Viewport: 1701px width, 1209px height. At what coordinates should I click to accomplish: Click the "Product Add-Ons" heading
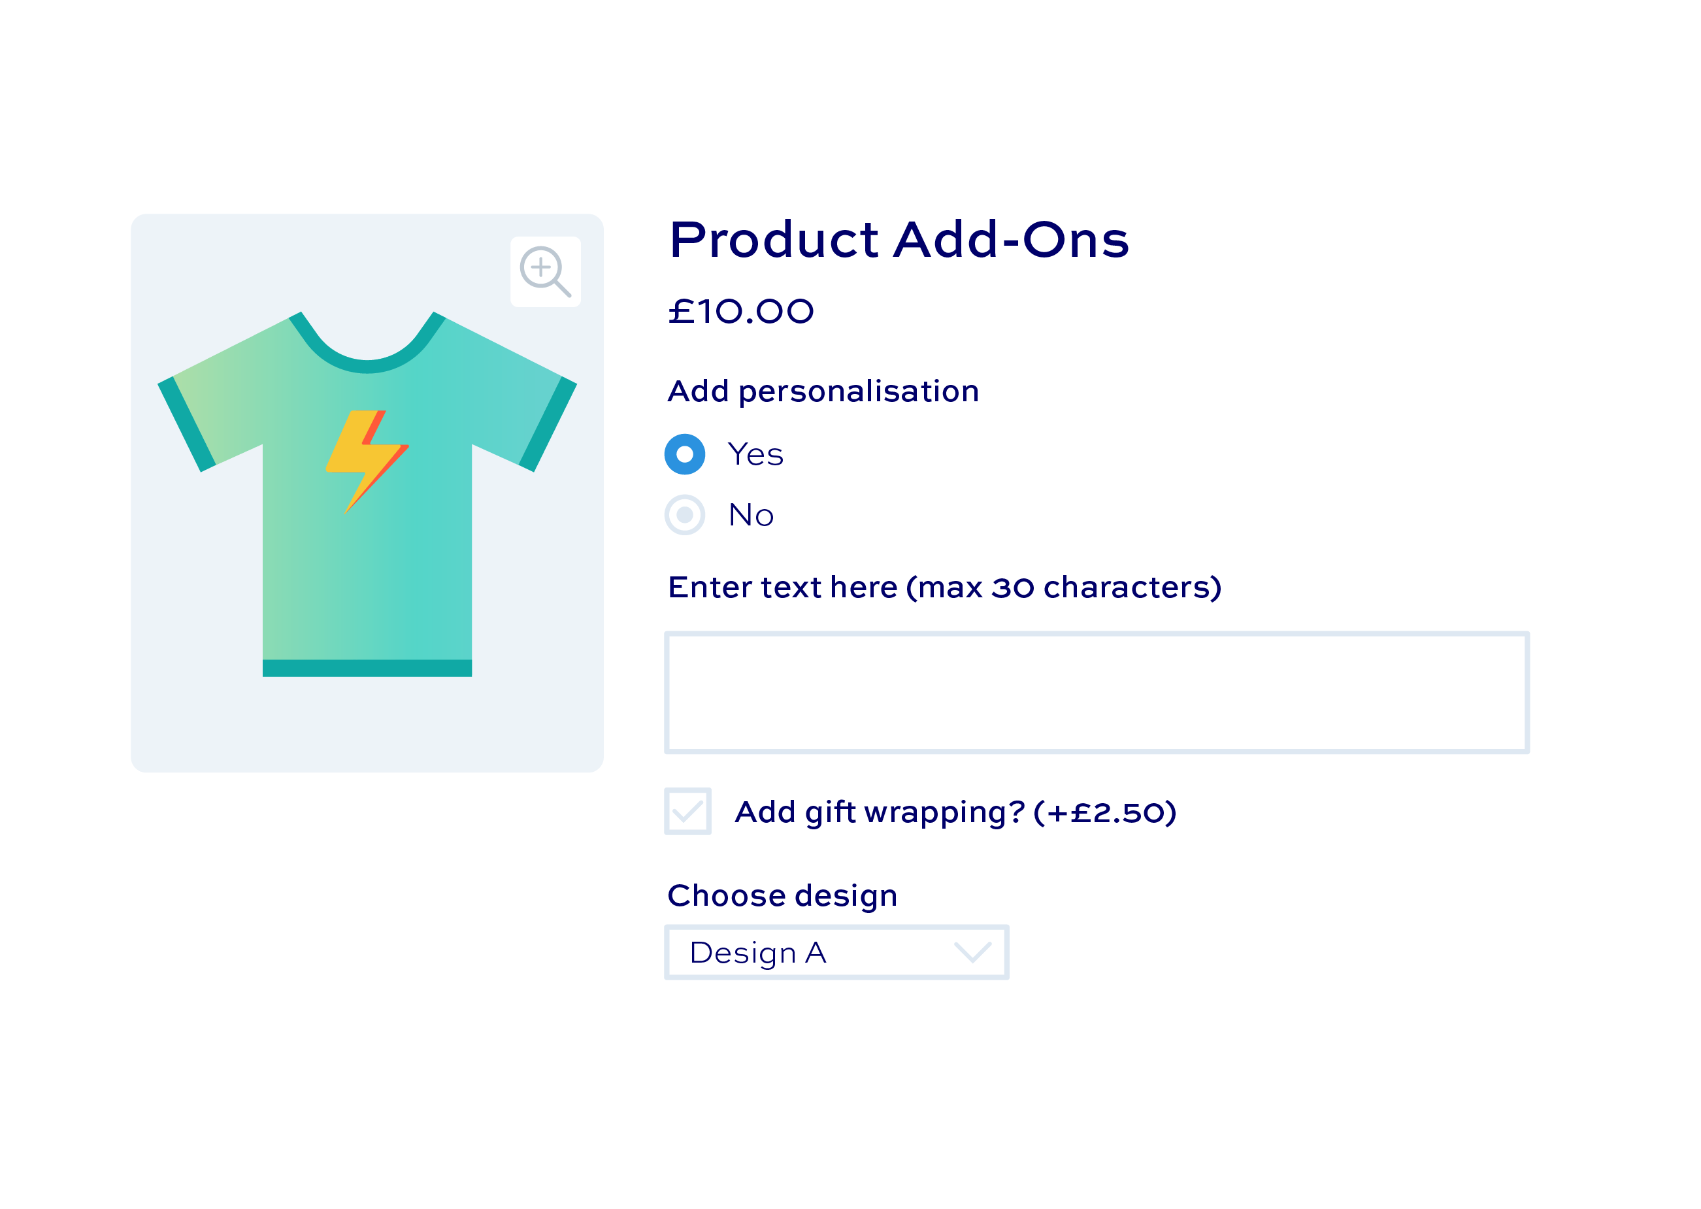point(899,240)
